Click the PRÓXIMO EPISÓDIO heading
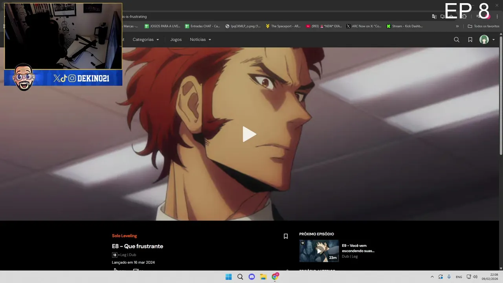503x283 pixels. [316, 234]
